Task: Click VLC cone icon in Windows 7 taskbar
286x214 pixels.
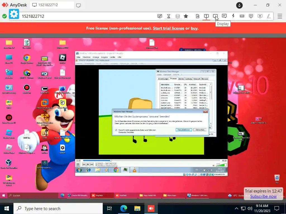Action: tap(134, 170)
